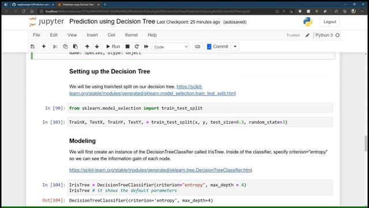Click the In [90] prompt label
Image resolution: width=369 pixels, height=208 pixels.
[x=55, y=108]
